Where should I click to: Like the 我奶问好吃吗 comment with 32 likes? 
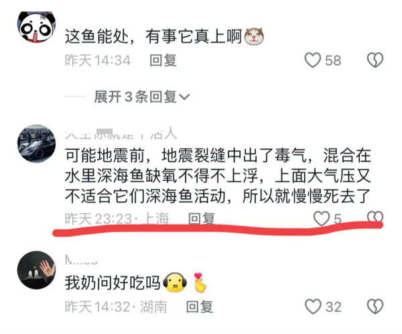coord(313,307)
